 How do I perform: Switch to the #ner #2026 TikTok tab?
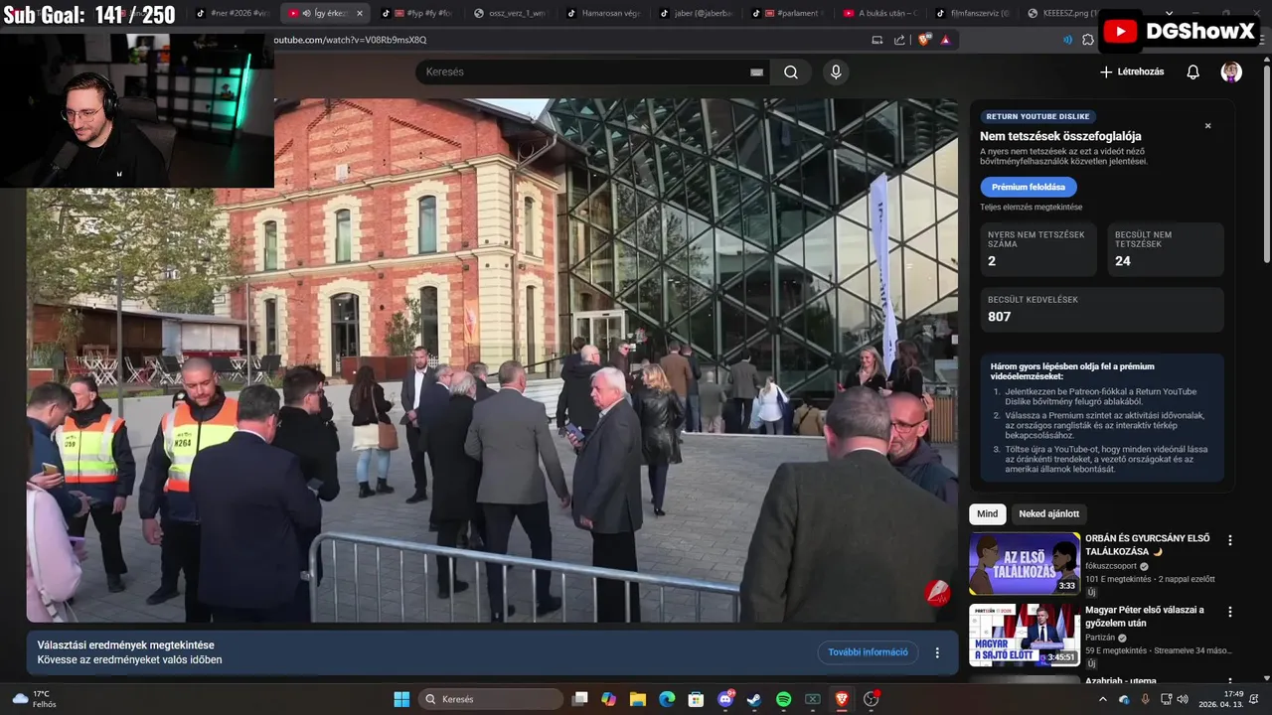[233, 13]
